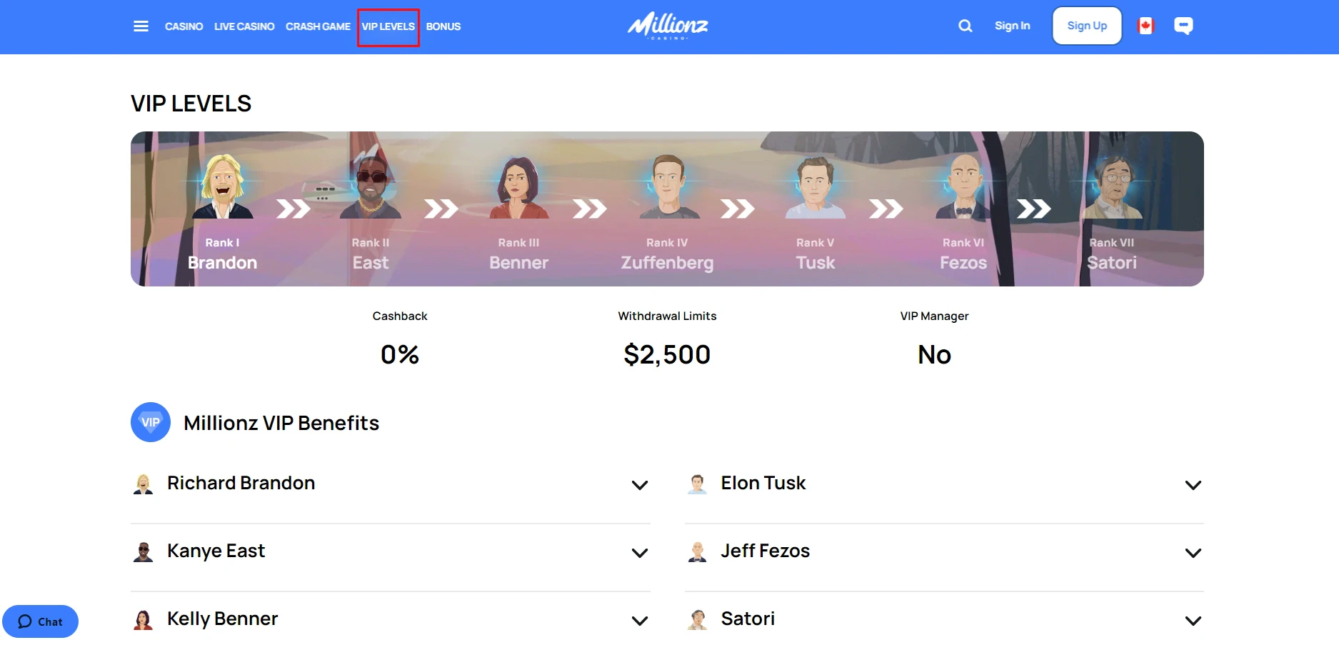Click the Sign Up button
Image resolution: width=1339 pixels, height=645 pixels.
[1087, 26]
